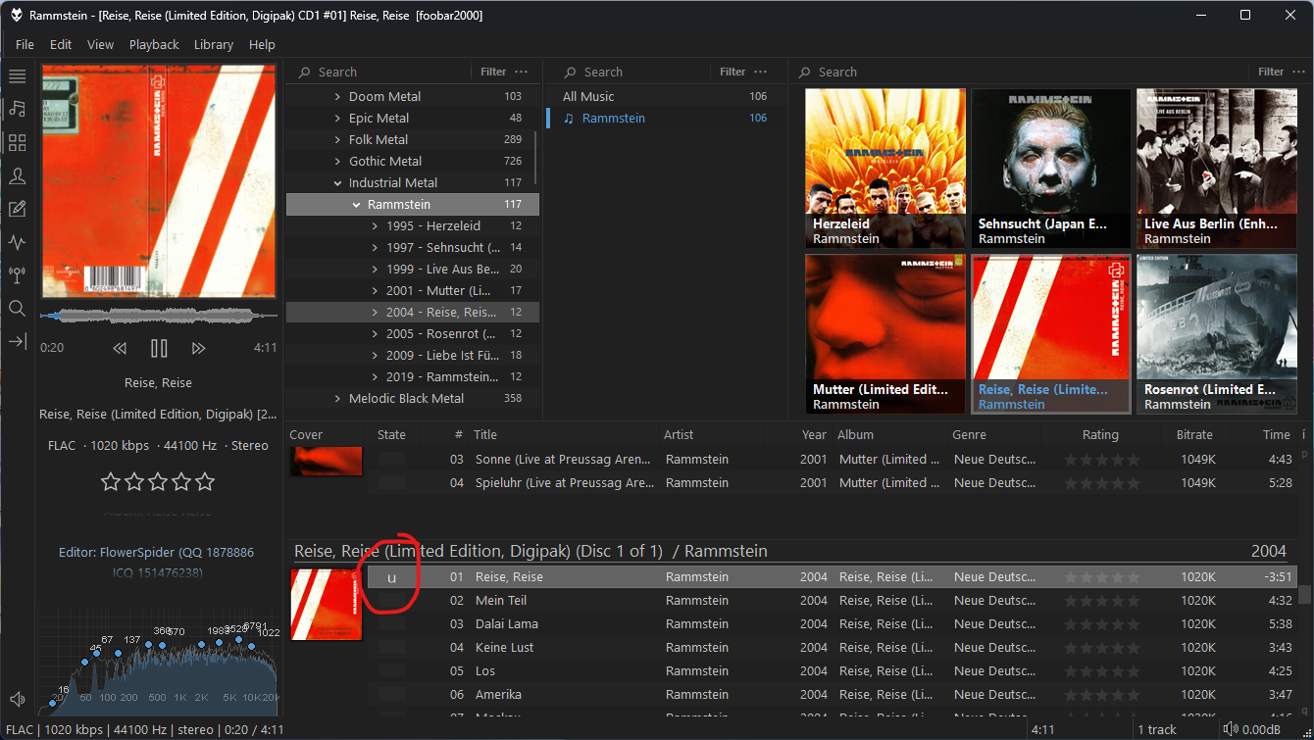Click the waveform visualization sidebar icon

coord(17,242)
